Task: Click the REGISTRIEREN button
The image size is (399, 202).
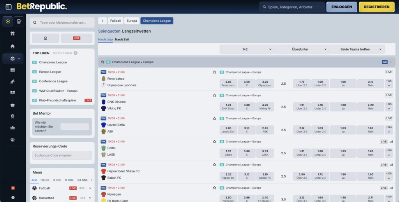Action: pyautogui.click(x=377, y=7)
